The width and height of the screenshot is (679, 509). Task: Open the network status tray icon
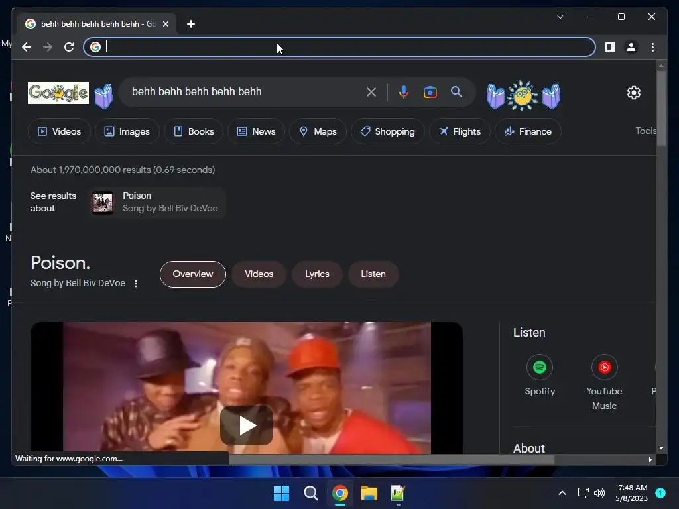tap(583, 493)
